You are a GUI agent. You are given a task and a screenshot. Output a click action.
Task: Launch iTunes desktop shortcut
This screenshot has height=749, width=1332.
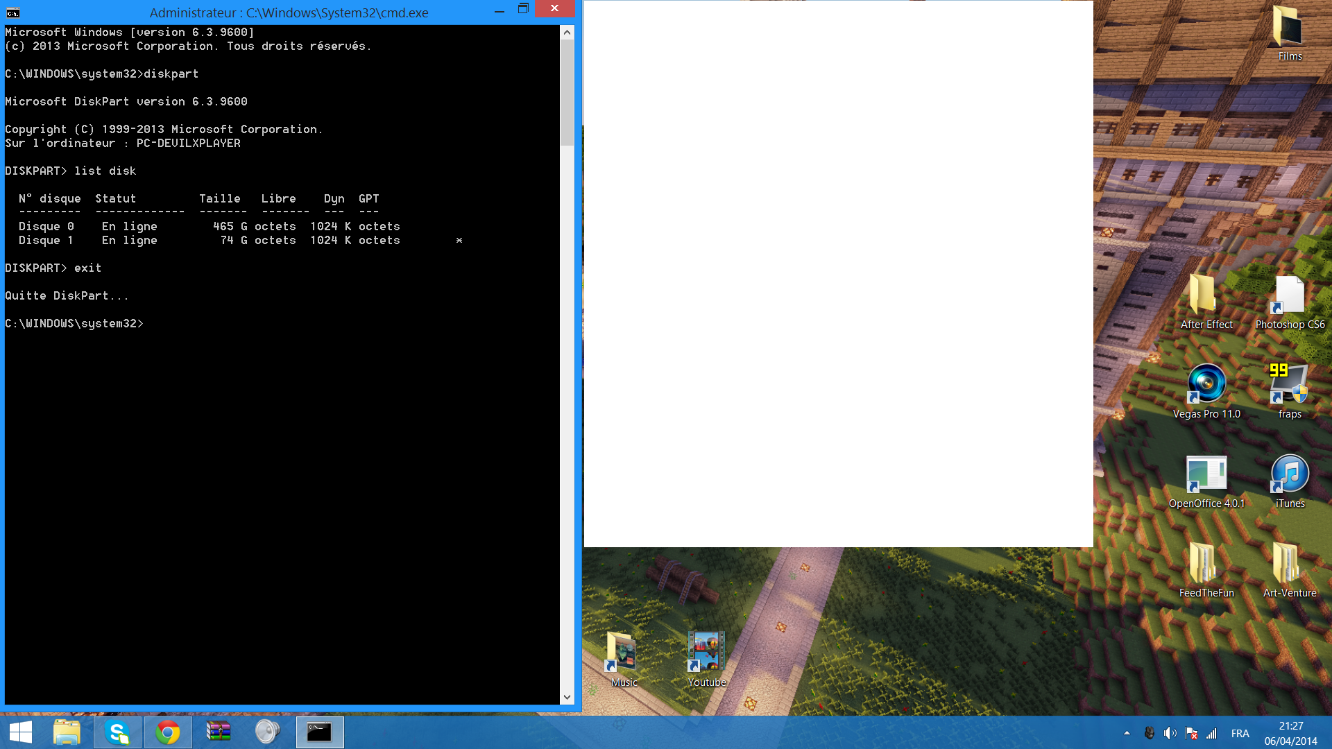[x=1289, y=481]
